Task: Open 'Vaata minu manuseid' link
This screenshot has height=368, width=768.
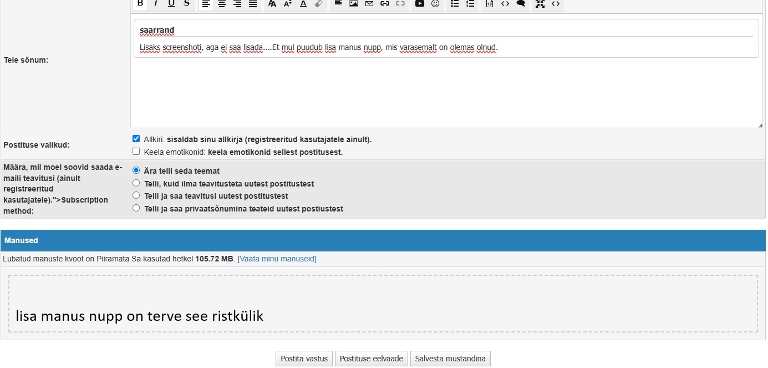Action: 277,259
